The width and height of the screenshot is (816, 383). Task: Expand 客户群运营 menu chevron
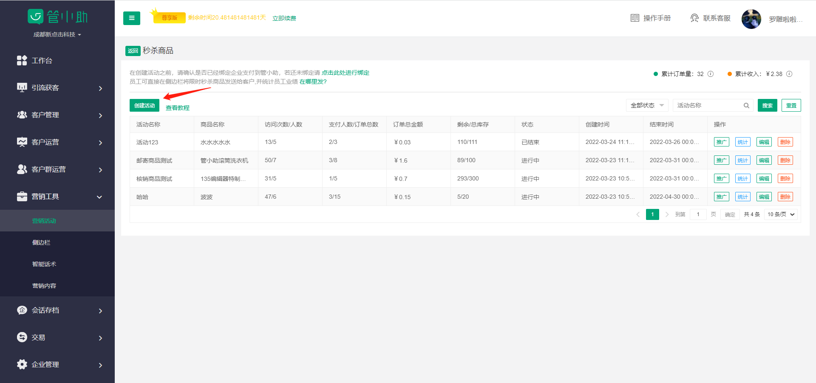pyautogui.click(x=101, y=170)
